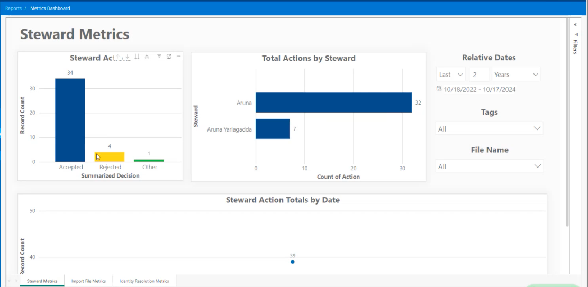The width and height of the screenshot is (588, 287).
Task: Click calendar icon beside date range
Action: click(439, 89)
